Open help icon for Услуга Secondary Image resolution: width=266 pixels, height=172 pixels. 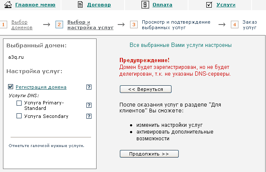(x=89, y=116)
